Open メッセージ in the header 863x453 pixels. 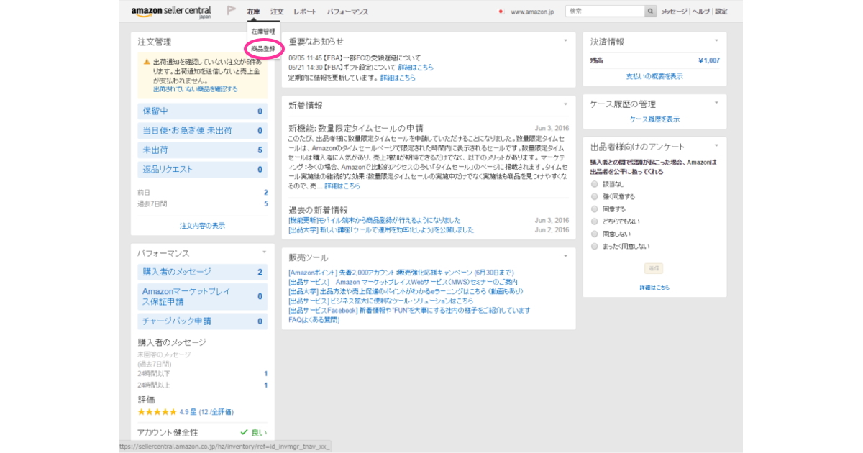tap(675, 12)
